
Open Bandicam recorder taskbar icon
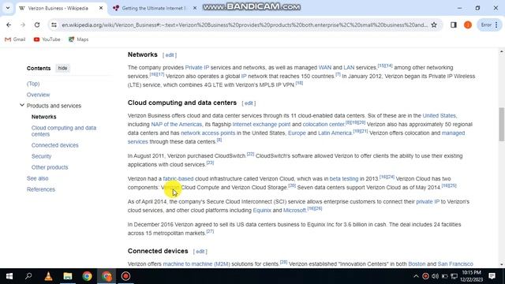(x=125, y=276)
